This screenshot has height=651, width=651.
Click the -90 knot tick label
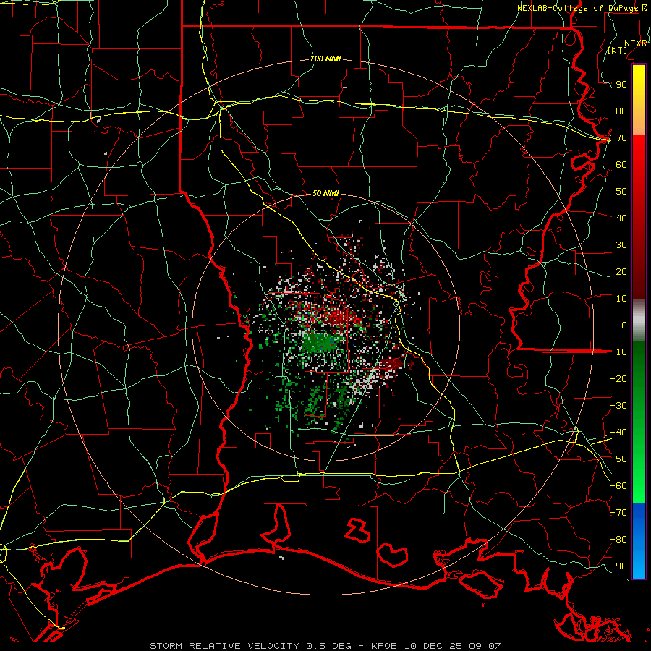[x=618, y=566]
